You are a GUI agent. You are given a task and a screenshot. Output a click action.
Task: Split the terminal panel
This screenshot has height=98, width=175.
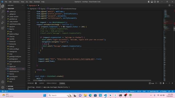click(161, 83)
